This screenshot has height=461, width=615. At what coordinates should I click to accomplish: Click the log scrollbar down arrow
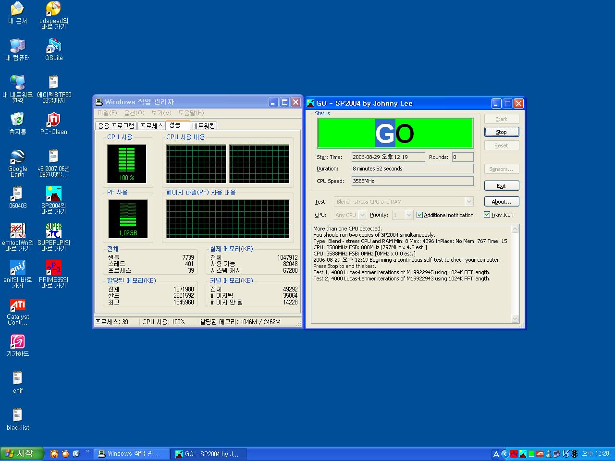coord(515,318)
